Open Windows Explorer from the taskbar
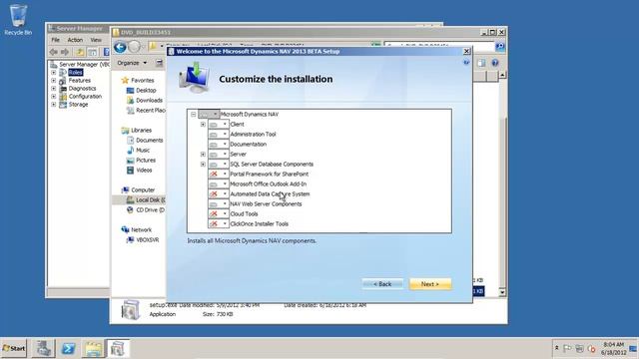The height and width of the screenshot is (359, 639). tap(93, 348)
